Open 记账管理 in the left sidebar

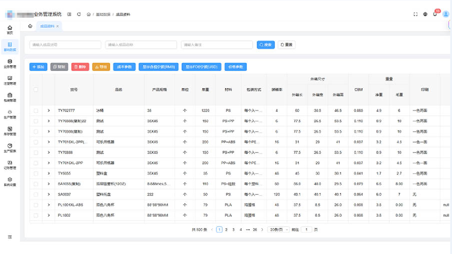tap(10, 165)
